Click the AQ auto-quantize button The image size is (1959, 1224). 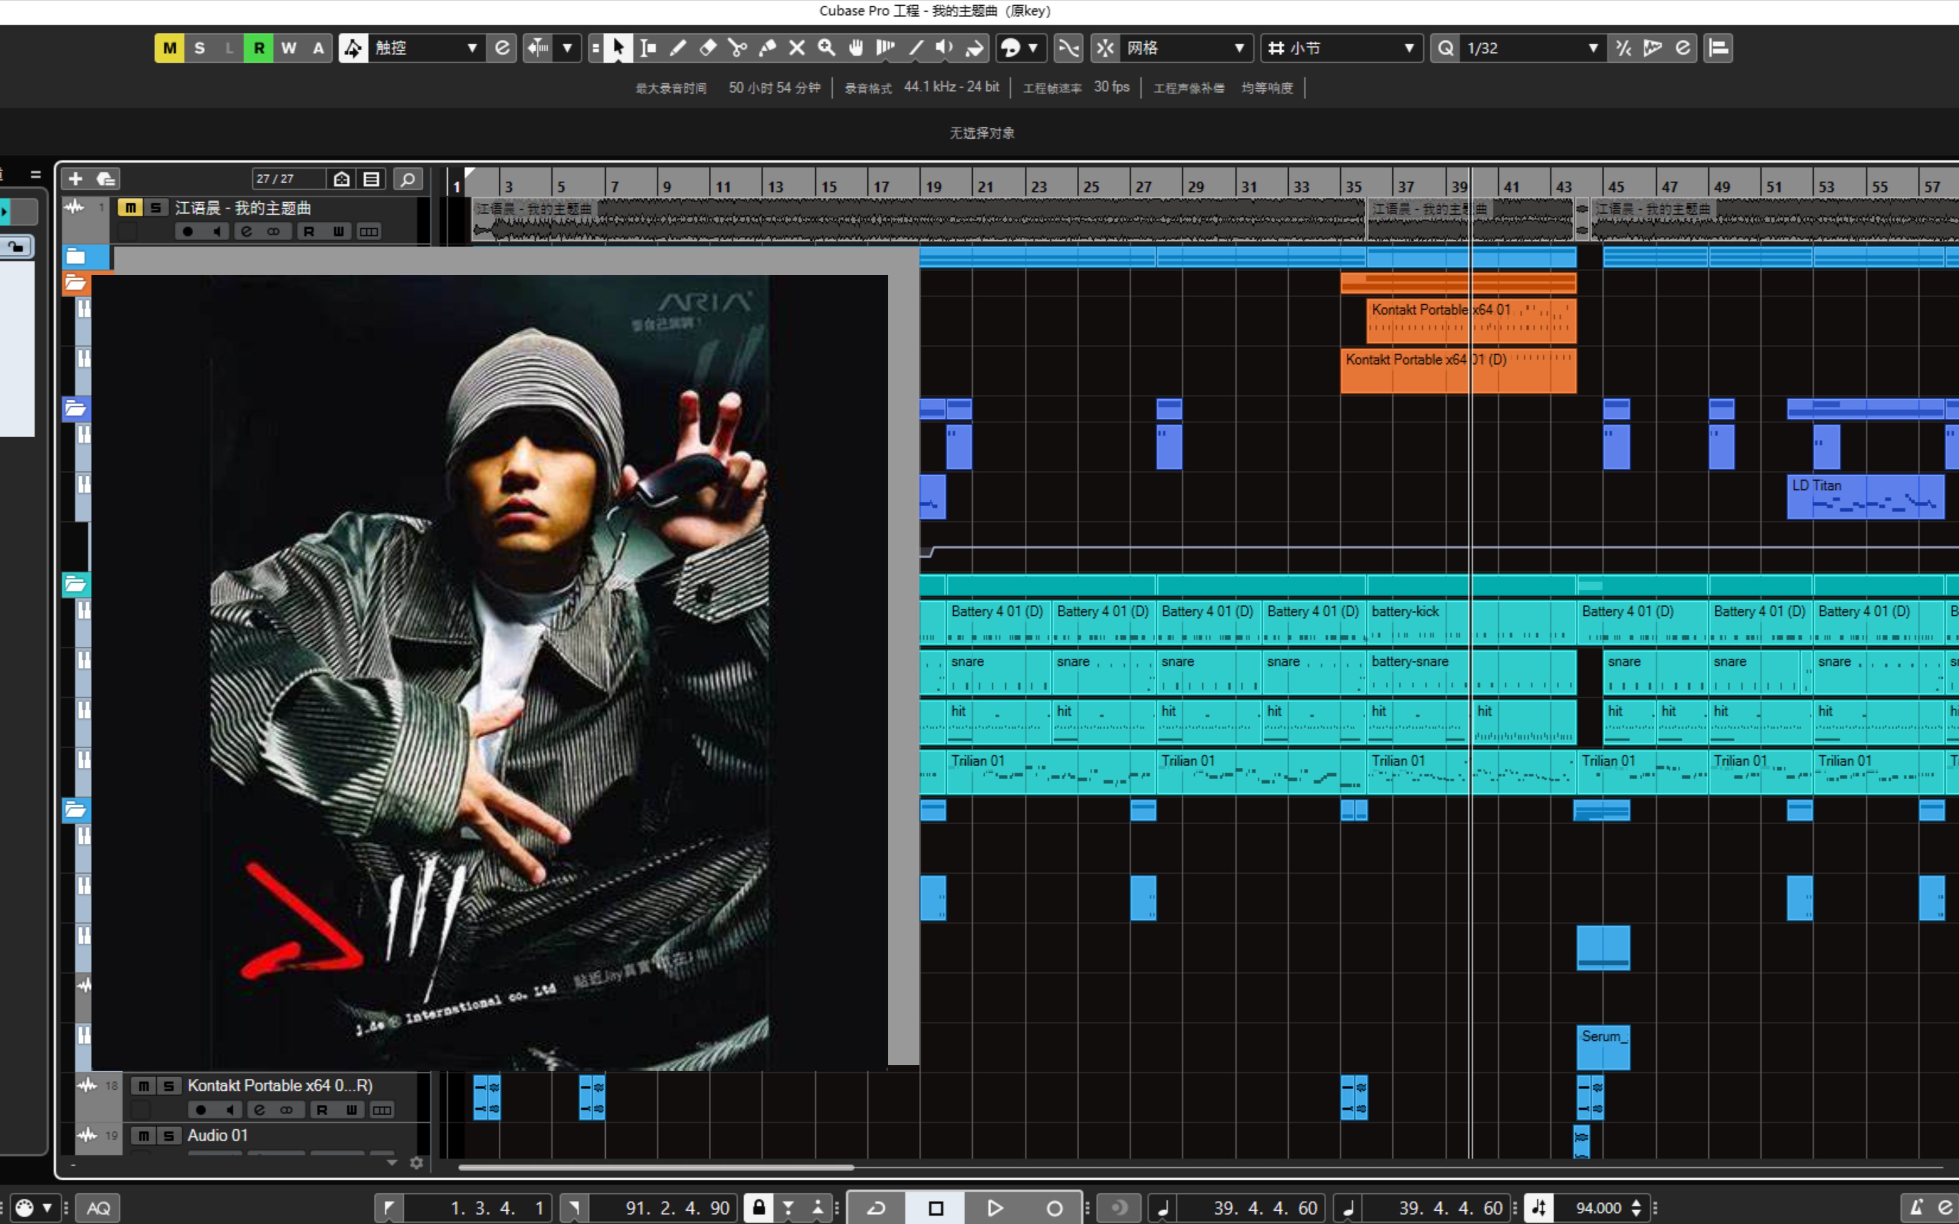click(98, 1208)
